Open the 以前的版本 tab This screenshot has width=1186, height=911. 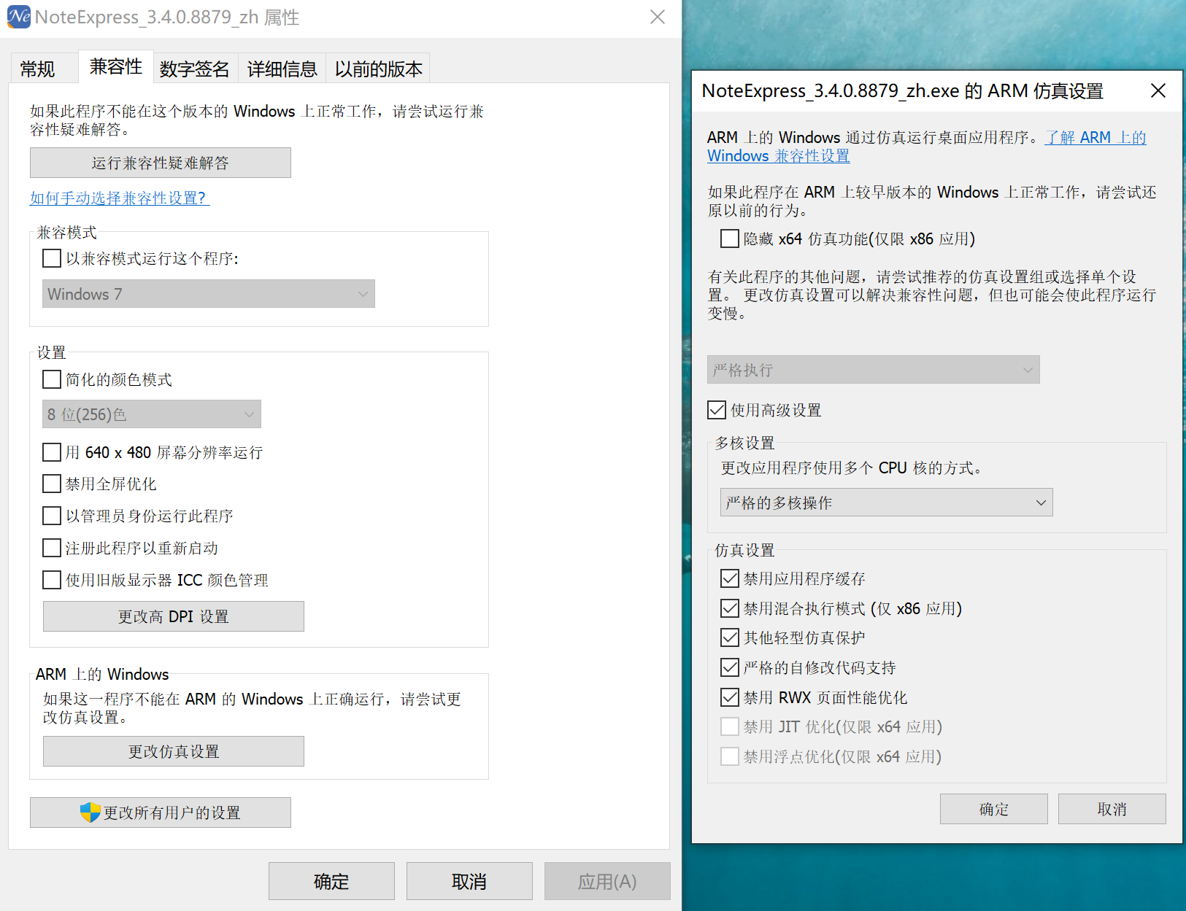(x=379, y=69)
